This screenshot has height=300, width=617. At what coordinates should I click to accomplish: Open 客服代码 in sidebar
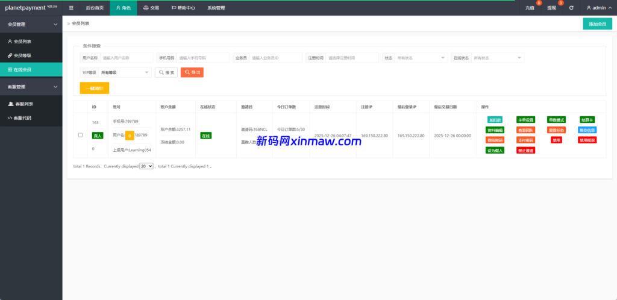[31, 117]
